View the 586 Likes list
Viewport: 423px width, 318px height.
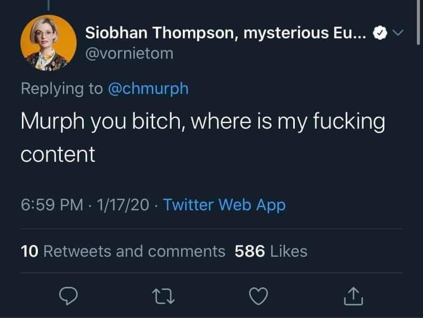click(271, 251)
